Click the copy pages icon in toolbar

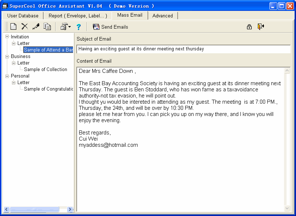tap(47, 26)
